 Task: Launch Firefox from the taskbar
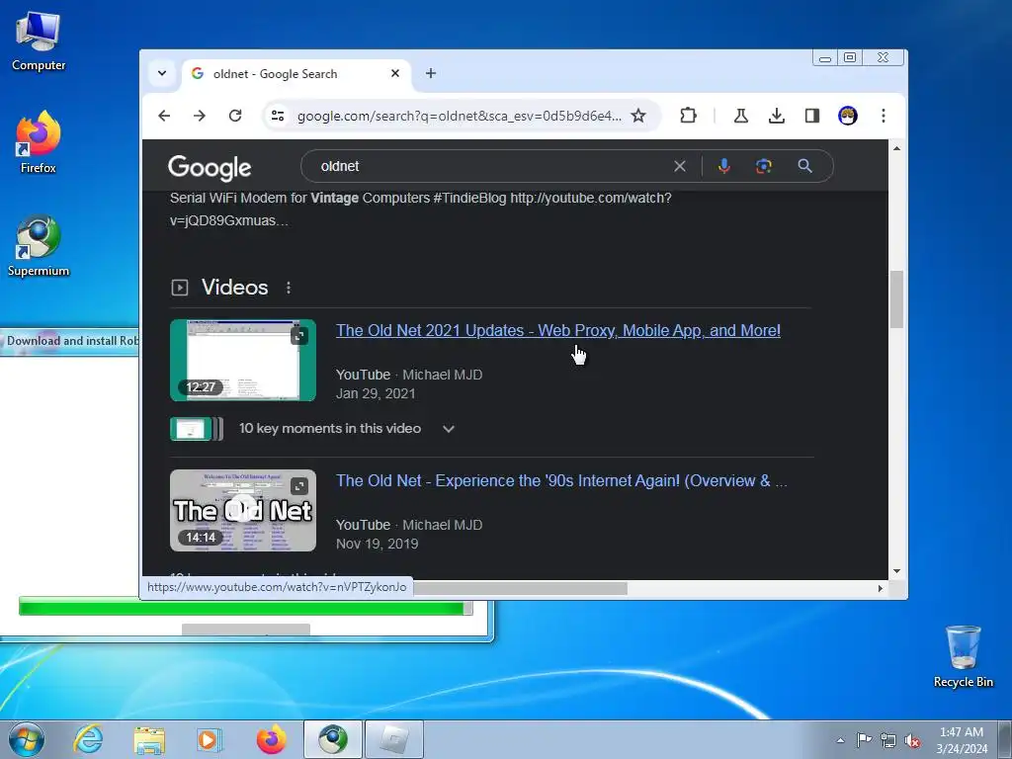tap(271, 739)
